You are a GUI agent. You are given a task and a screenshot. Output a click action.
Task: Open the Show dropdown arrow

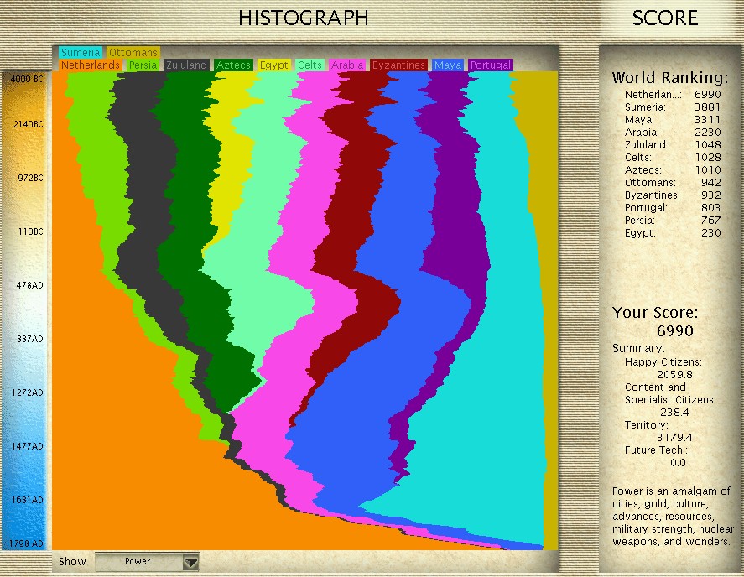pos(190,562)
